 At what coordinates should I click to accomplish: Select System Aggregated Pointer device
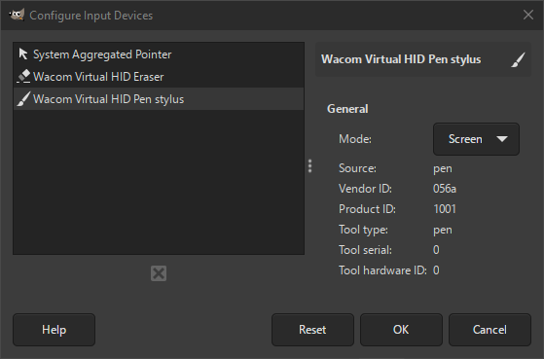click(x=159, y=54)
